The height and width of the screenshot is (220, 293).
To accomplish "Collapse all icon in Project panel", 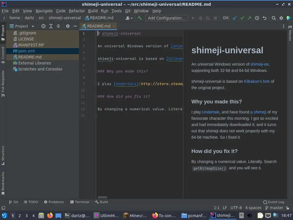I will [58, 26].
